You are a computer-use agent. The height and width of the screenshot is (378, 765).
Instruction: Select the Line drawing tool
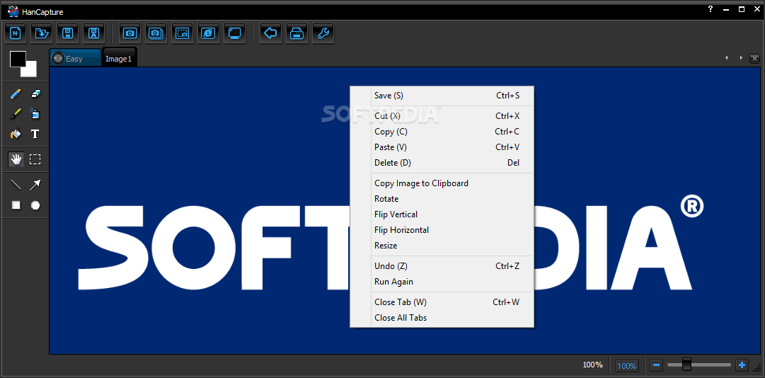[x=16, y=185]
